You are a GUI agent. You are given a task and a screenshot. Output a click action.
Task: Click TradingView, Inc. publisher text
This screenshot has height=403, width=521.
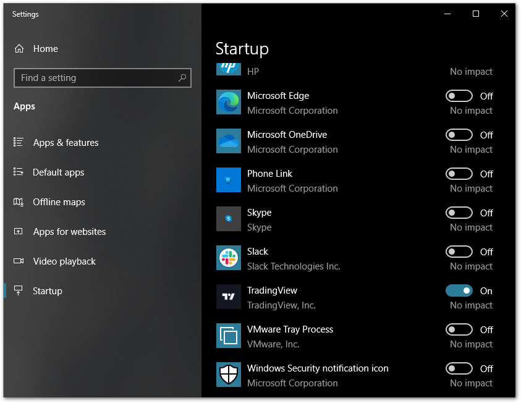tap(281, 305)
